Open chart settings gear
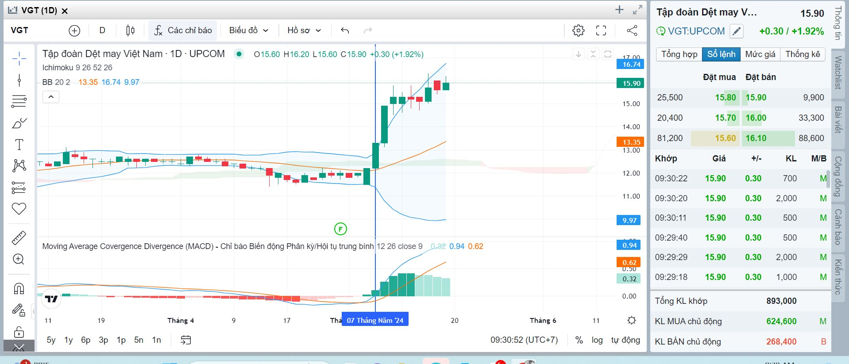The width and height of the screenshot is (849, 364). (578, 31)
